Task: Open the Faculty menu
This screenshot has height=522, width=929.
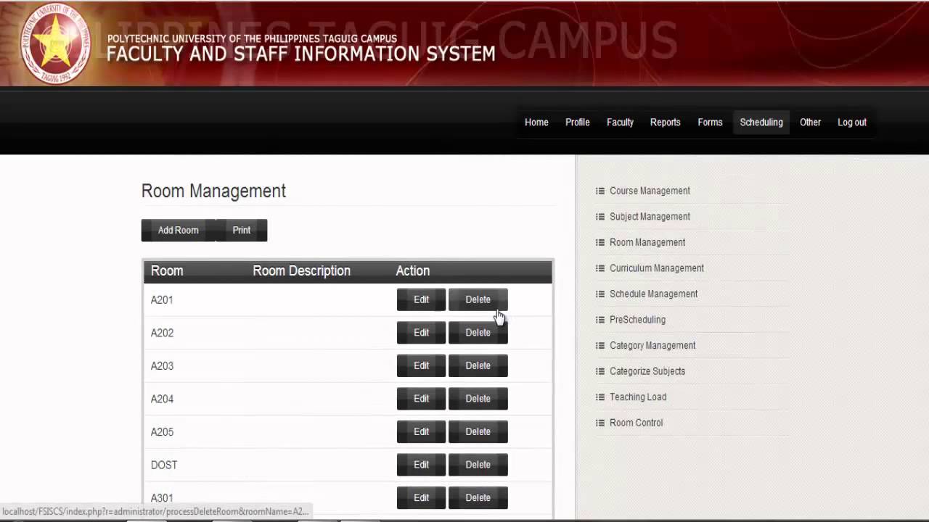Action: (x=620, y=123)
